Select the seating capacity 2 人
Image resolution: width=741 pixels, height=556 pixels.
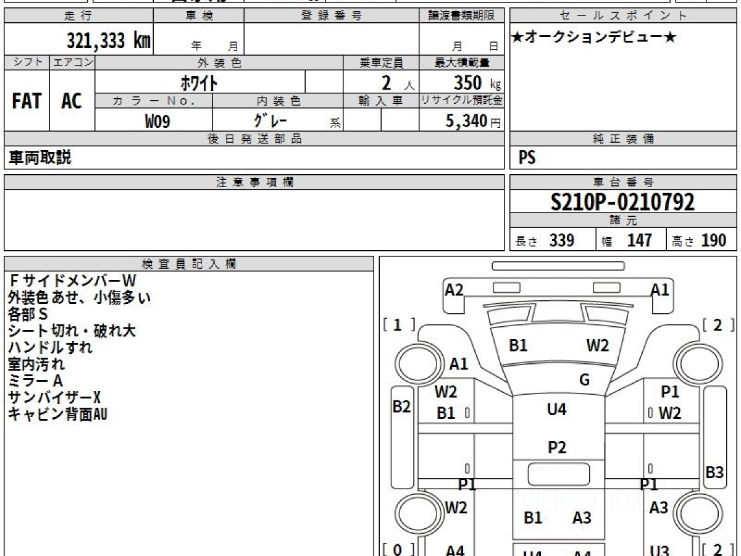(x=397, y=83)
